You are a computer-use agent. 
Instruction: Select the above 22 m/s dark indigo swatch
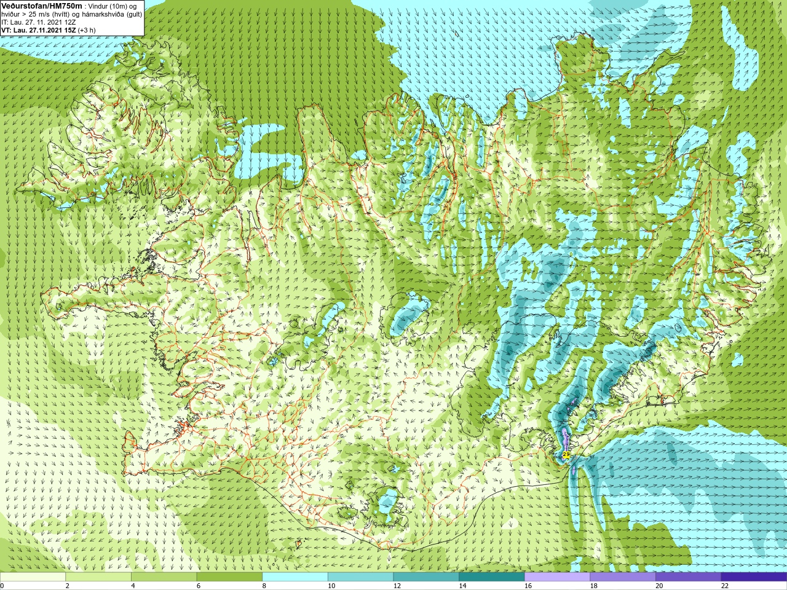(754, 577)
